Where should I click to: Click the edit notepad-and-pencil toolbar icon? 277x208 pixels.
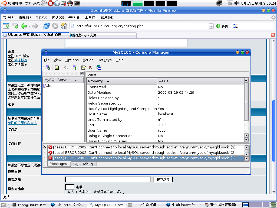point(83,67)
